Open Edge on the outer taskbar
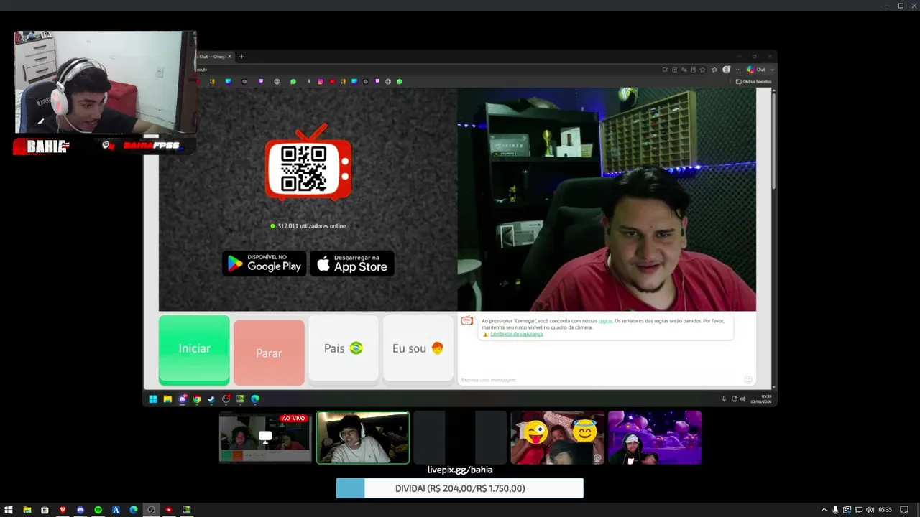The width and height of the screenshot is (920, 517). click(134, 510)
